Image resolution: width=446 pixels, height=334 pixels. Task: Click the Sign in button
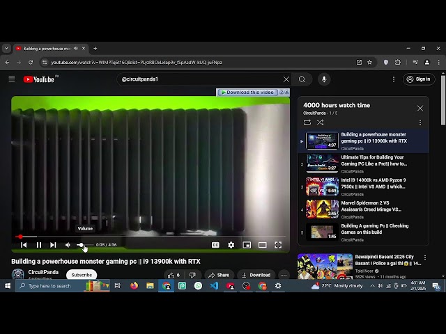pos(419,79)
